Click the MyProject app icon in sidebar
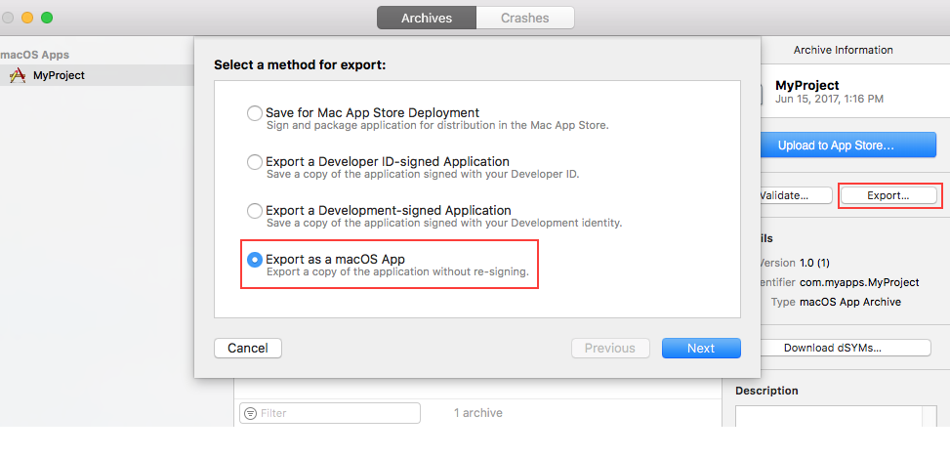The width and height of the screenshot is (950, 457). (x=17, y=75)
